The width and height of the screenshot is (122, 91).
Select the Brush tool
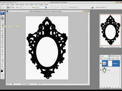[x=2, y=33]
